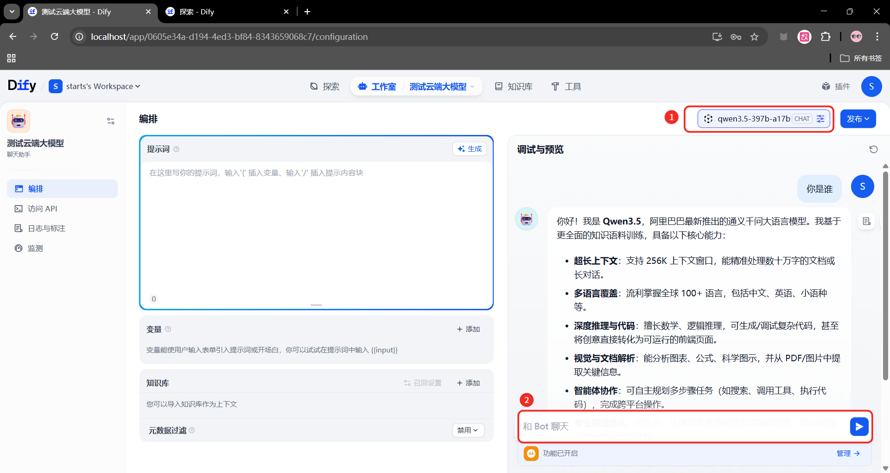The height and width of the screenshot is (473, 890).
Task: Collapse the app sidebar with toggle icon
Action: point(111,121)
